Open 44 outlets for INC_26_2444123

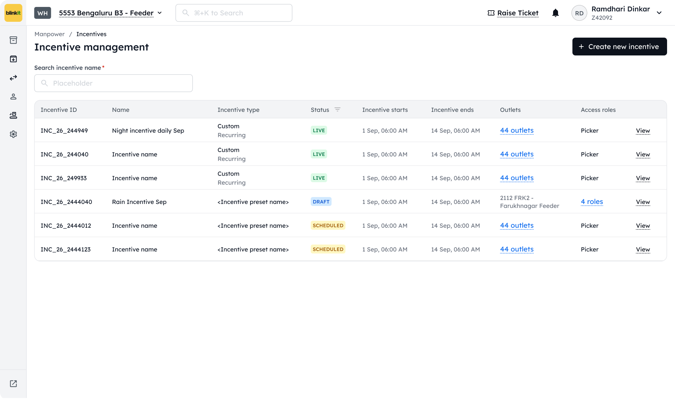[517, 249]
